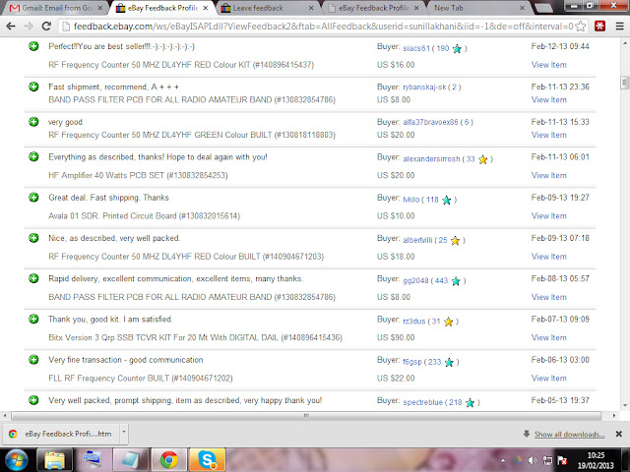Viewport: 630px width, 472px height.
Task: Click the green positive icon beside 'Rapid delivery'
Action: coord(33,278)
